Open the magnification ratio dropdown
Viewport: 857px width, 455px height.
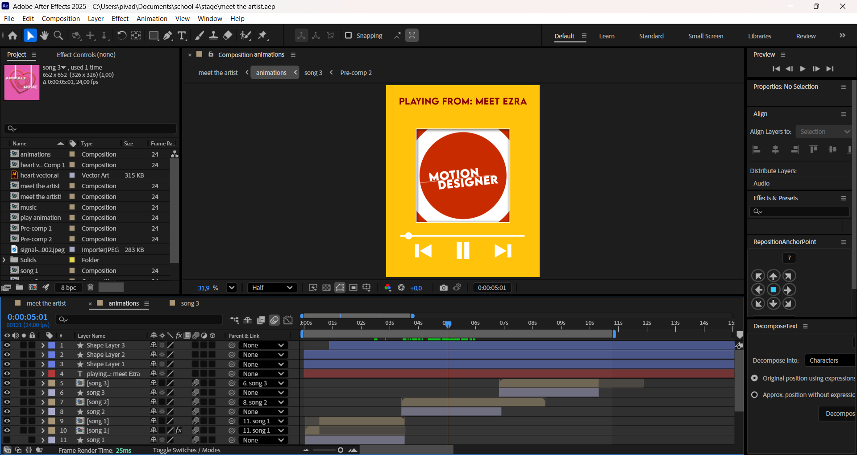point(231,288)
